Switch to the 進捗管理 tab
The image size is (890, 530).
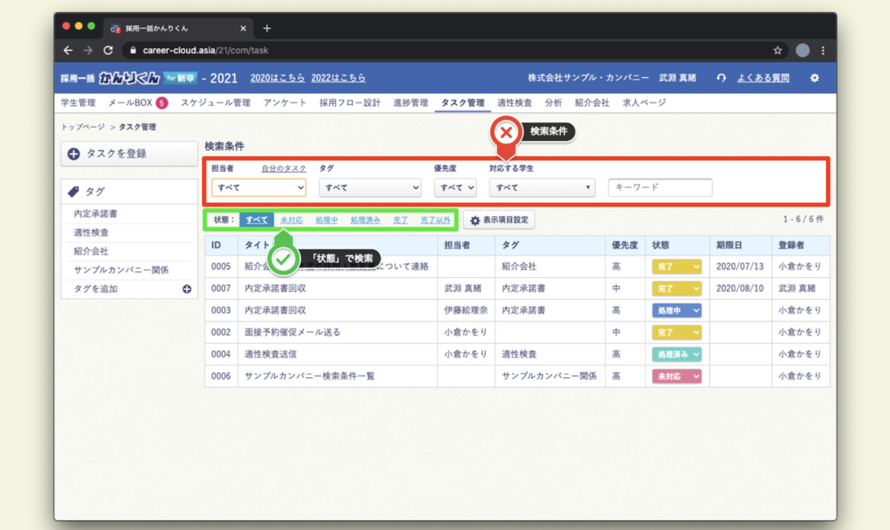pyautogui.click(x=411, y=103)
